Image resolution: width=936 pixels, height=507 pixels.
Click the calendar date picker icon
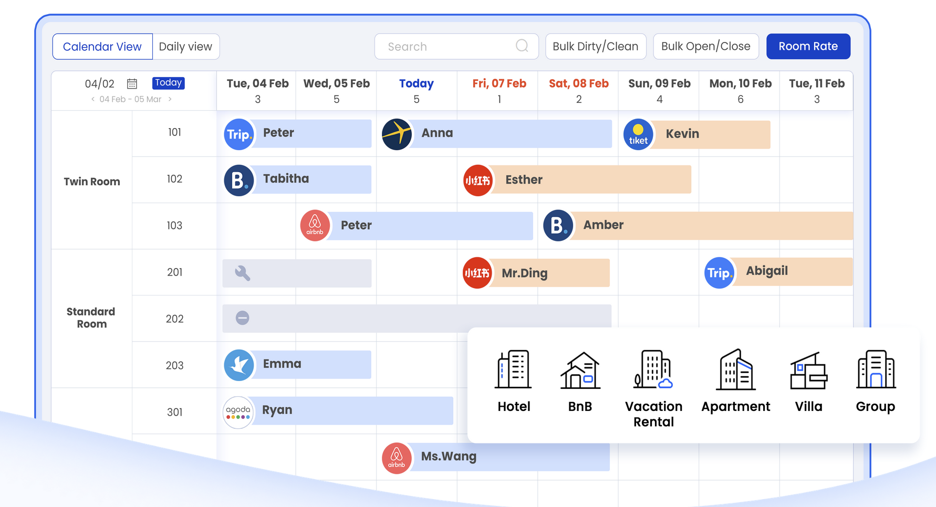(x=132, y=83)
